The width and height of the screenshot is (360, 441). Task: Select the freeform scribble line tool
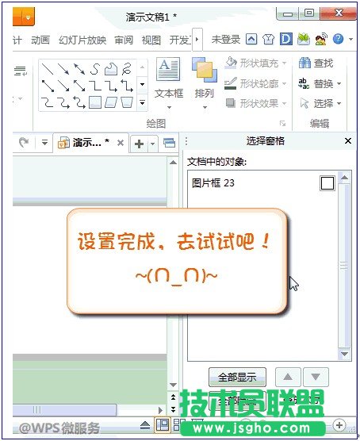tap(127, 69)
